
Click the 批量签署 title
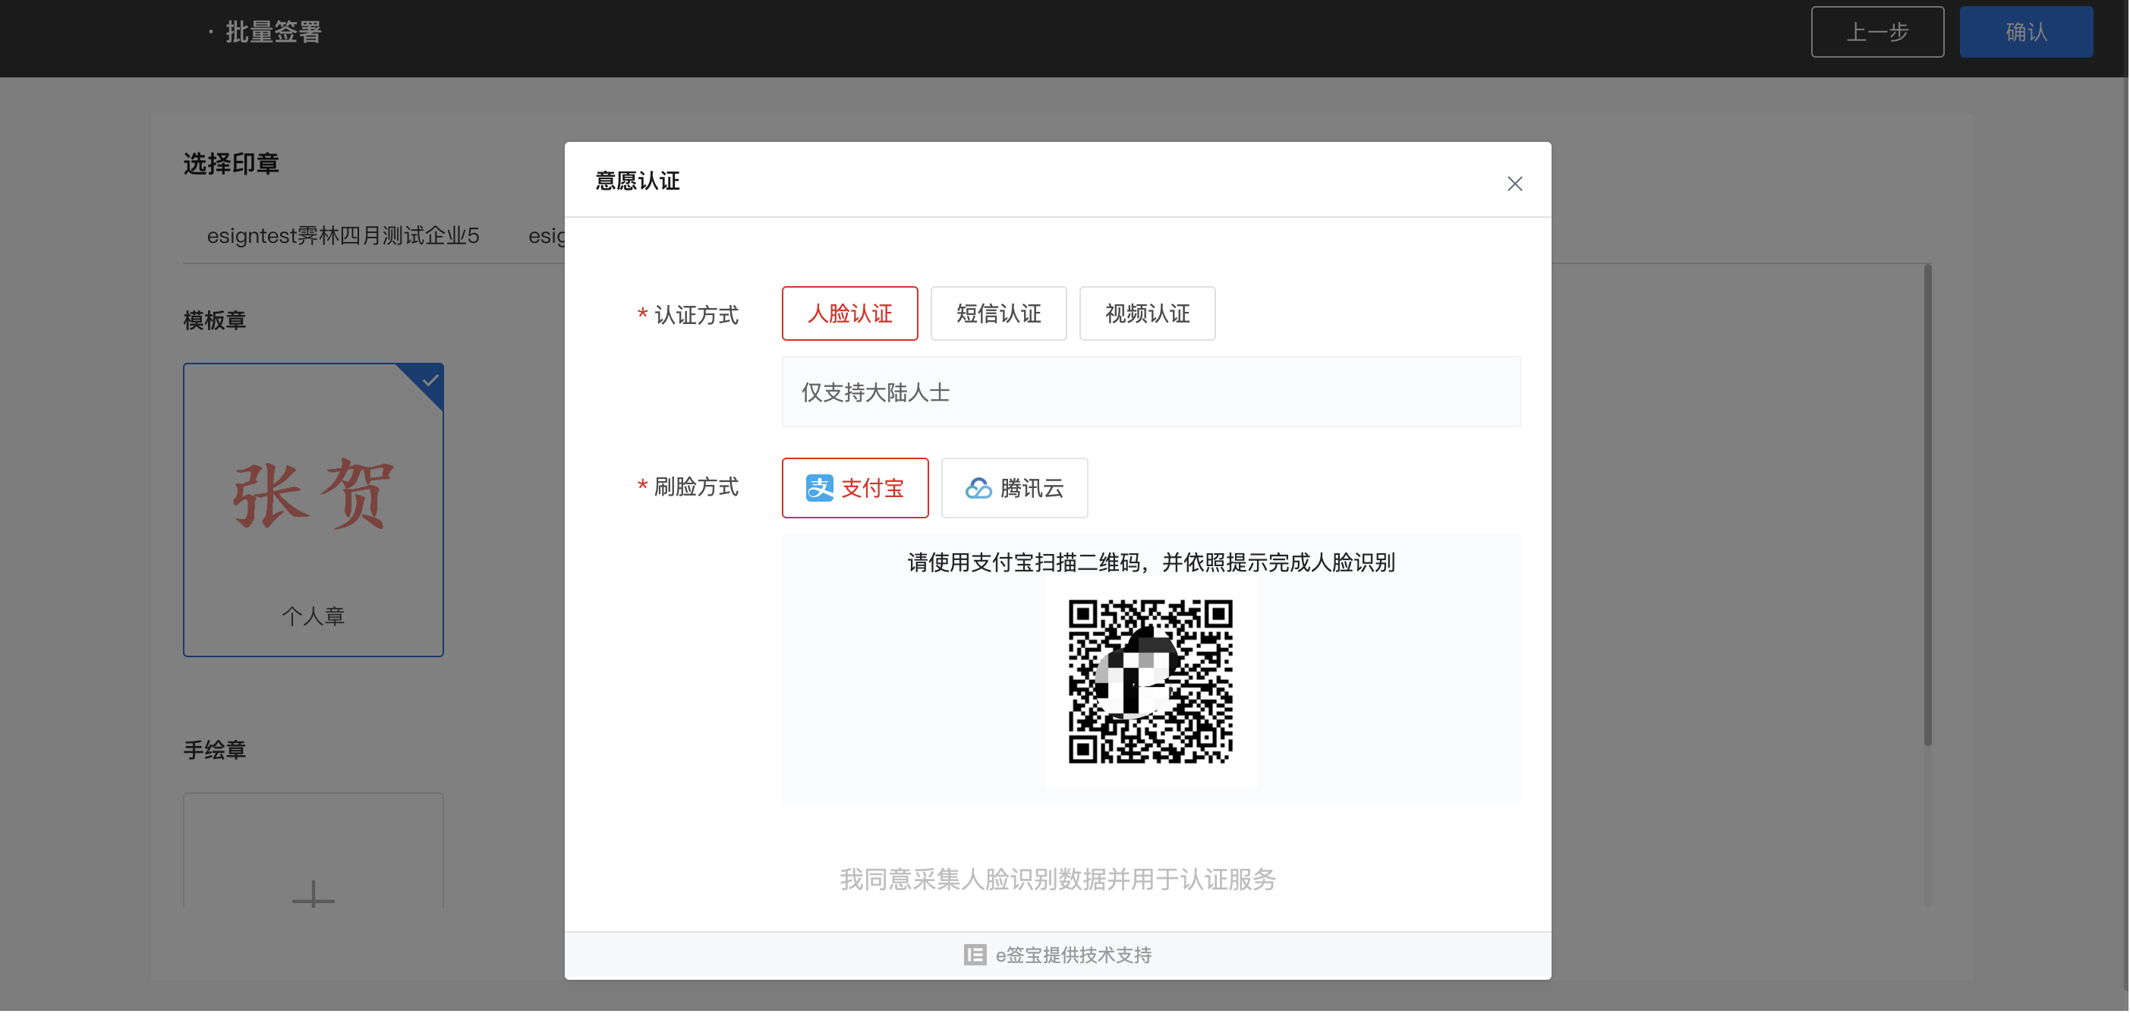273,32
